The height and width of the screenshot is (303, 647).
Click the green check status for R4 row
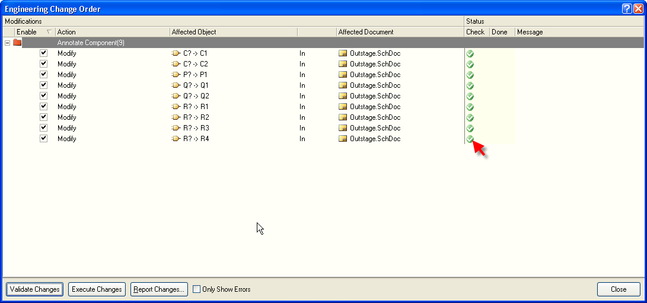[470, 139]
